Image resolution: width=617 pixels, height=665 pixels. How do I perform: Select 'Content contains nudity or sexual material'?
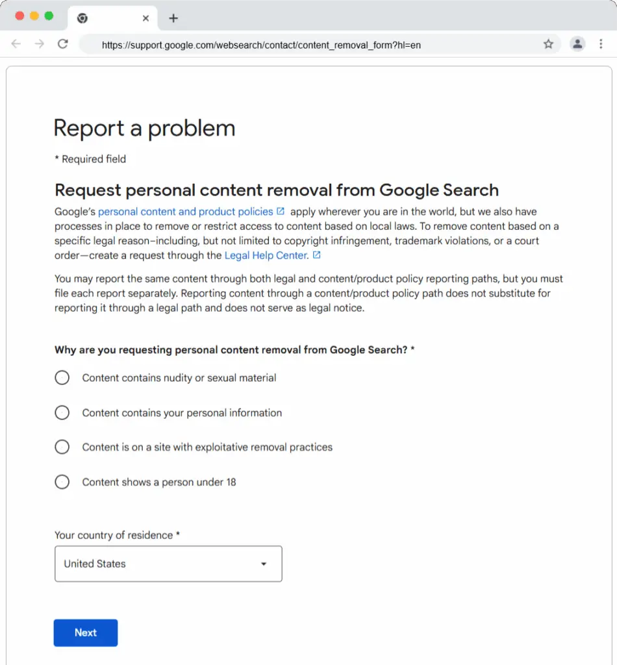pos(62,378)
